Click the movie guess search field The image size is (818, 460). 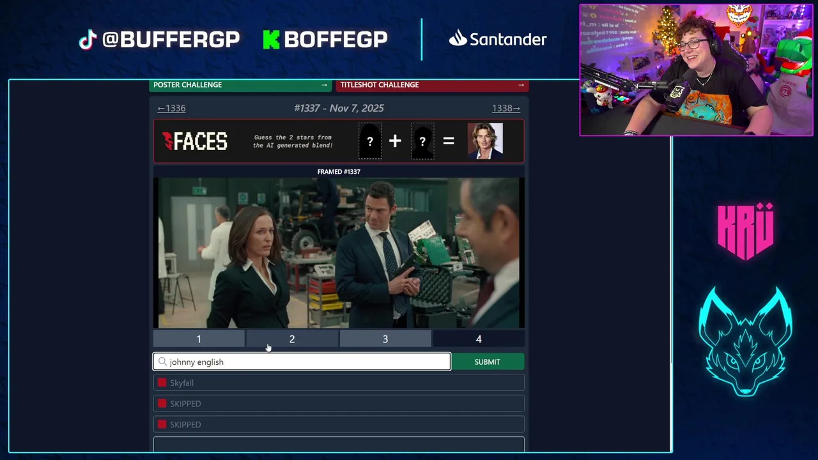coord(302,362)
